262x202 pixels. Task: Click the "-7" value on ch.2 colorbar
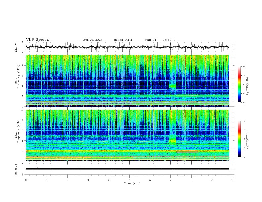pos(244,157)
